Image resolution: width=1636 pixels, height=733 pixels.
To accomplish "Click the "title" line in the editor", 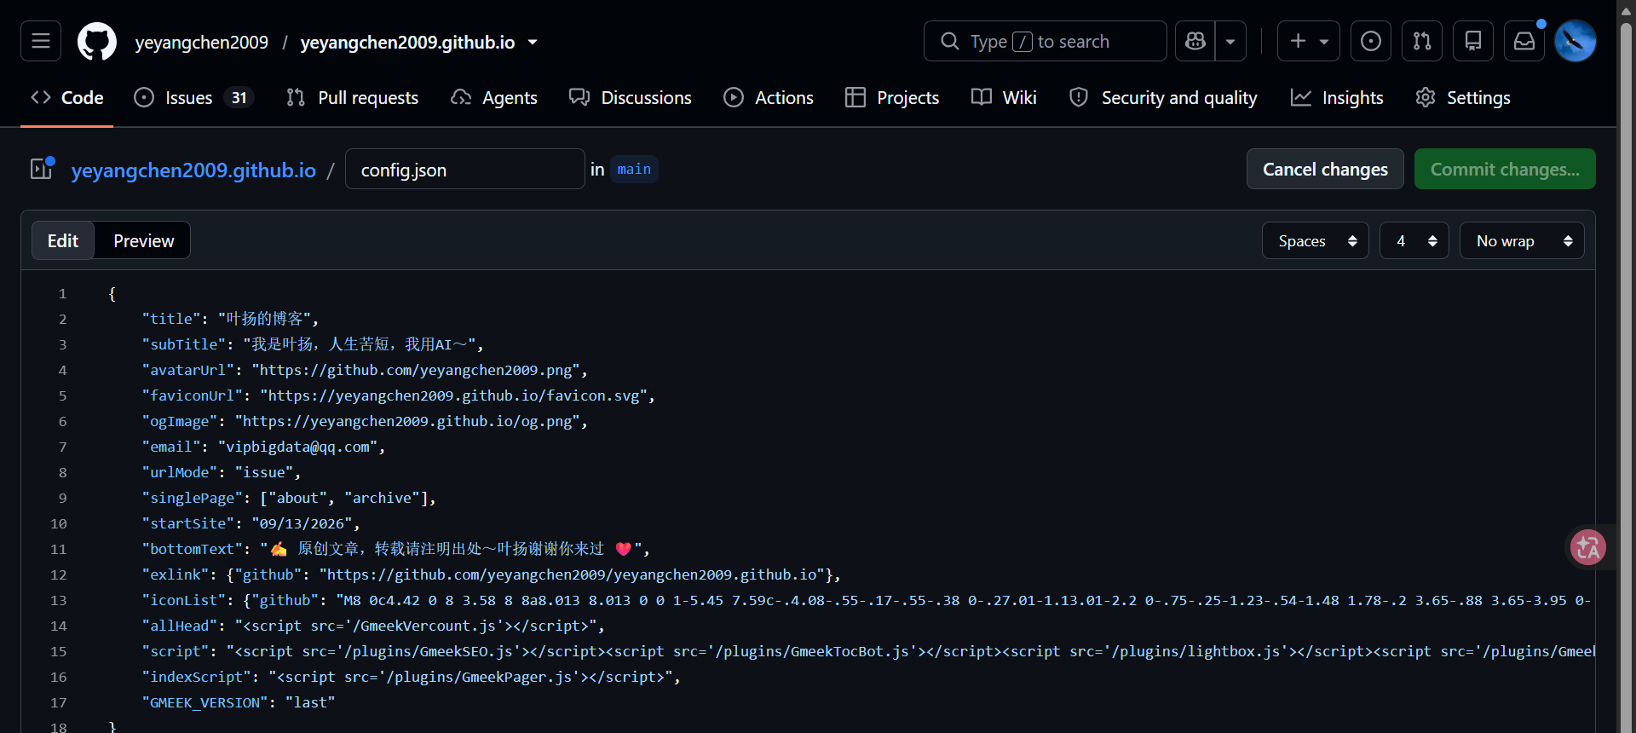I will click(230, 319).
